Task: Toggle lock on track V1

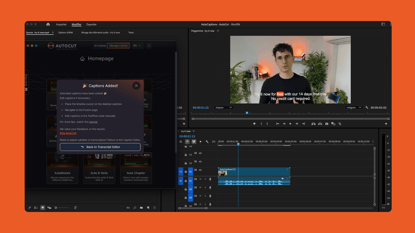Action: point(186,172)
